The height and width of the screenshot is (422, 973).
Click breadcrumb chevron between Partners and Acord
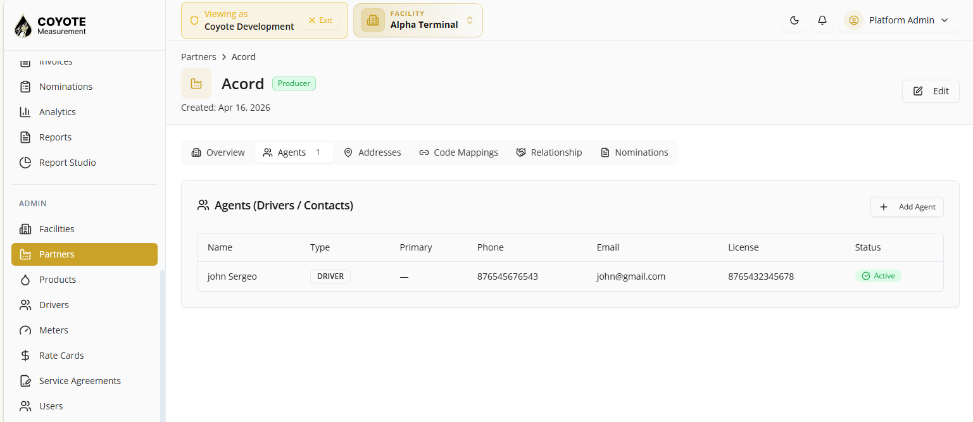[x=223, y=57]
